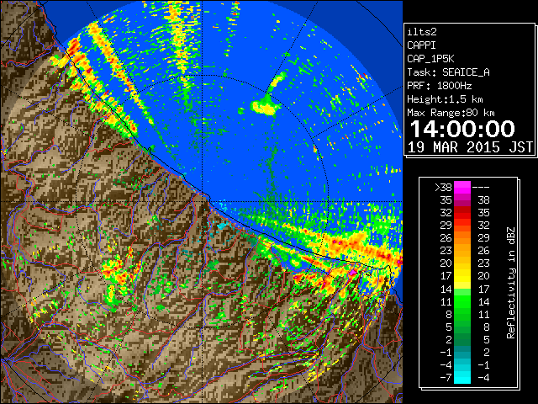Select the '19 MAR 2015 JST' date

470,147
